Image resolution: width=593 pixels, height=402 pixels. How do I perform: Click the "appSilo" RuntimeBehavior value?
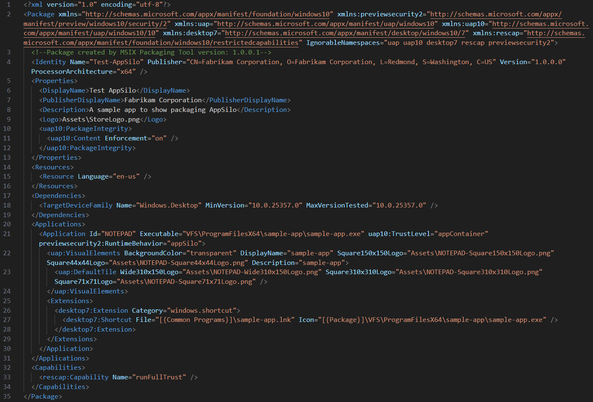tap(184, 244)
